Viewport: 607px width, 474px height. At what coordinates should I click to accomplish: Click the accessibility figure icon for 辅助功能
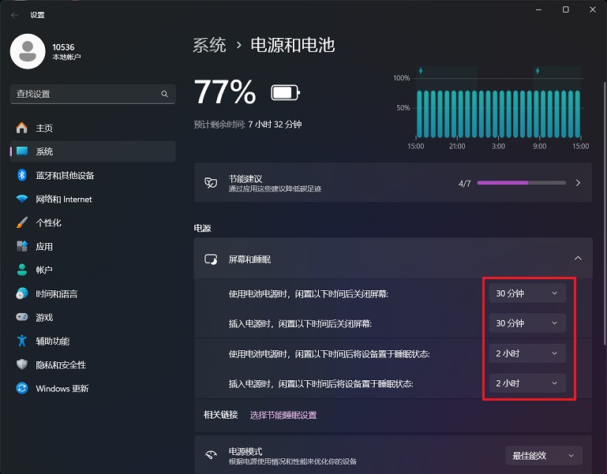tap(21, 341)
